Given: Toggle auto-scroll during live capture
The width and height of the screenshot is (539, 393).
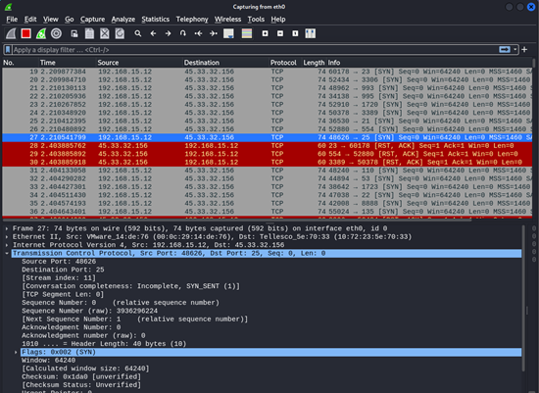Looking at the screenshot, I should (228, 33).
